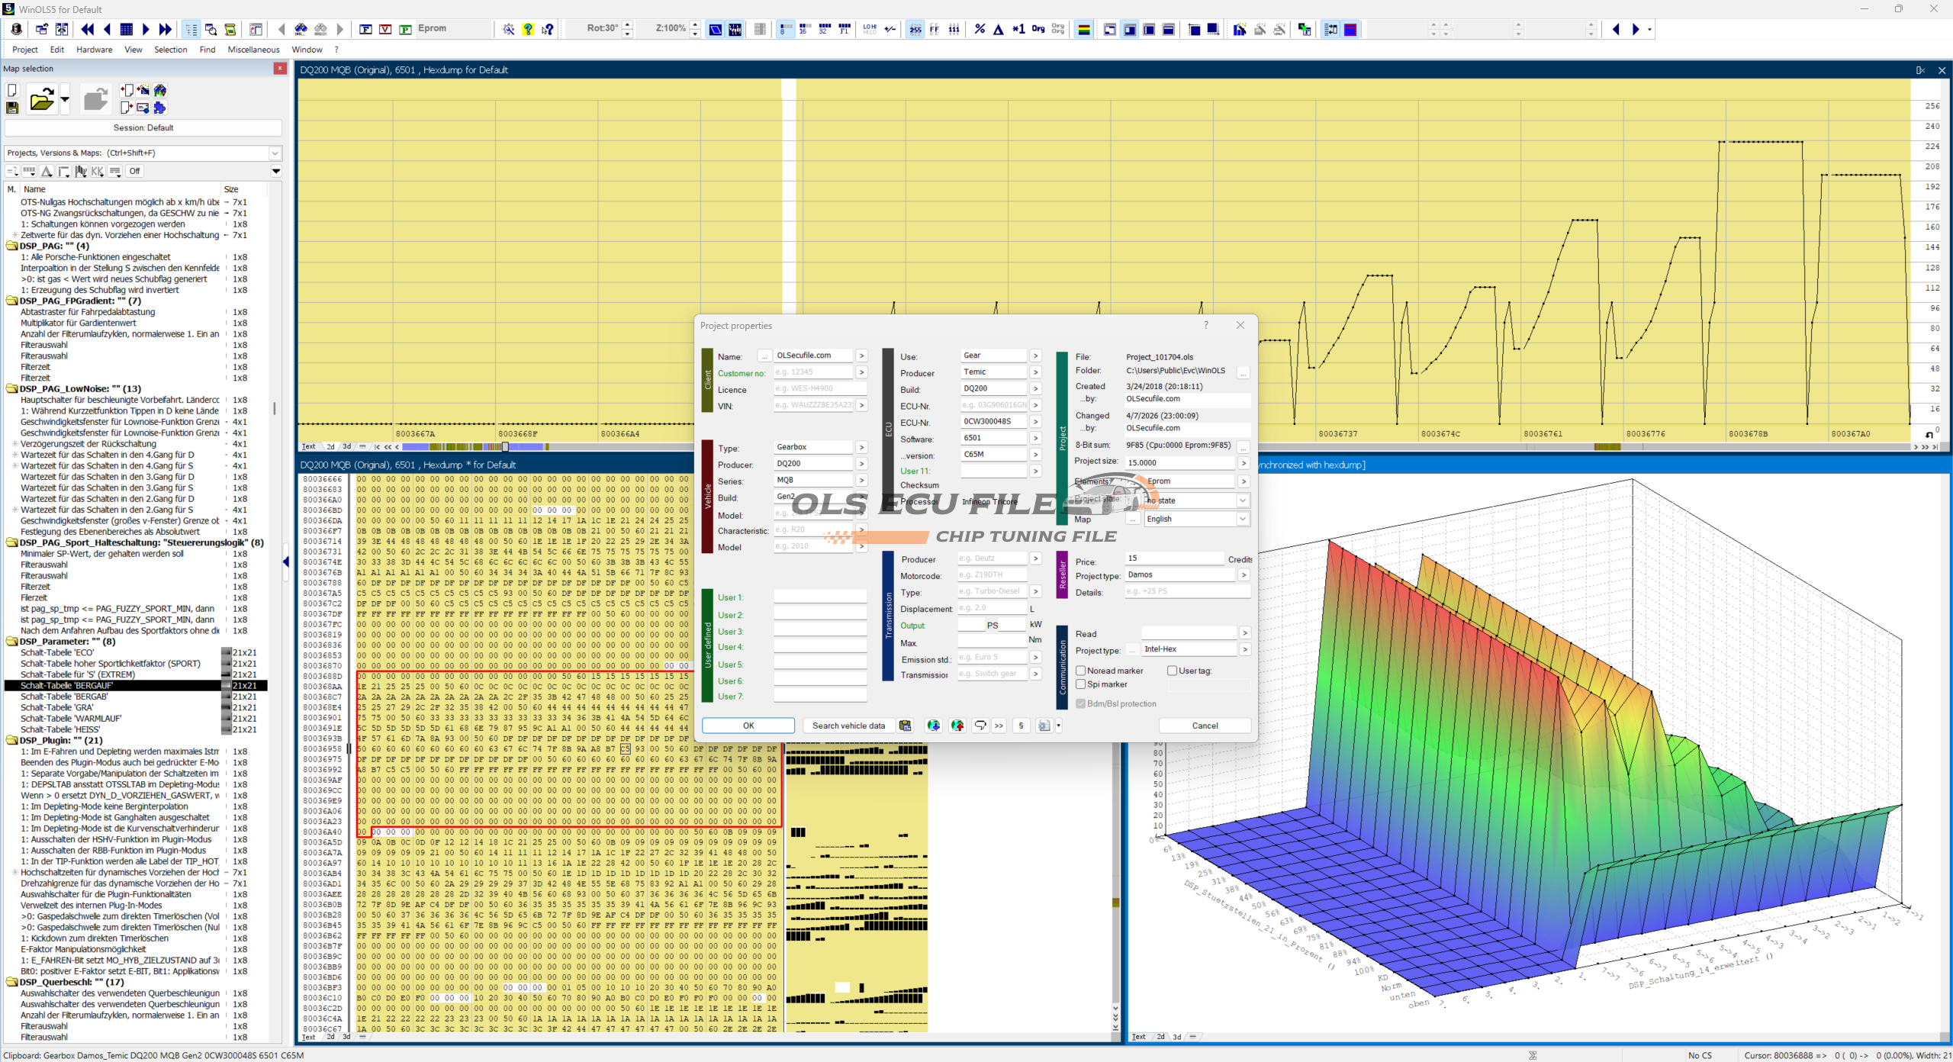Open the Hardware menu

(x=94, y=50)
